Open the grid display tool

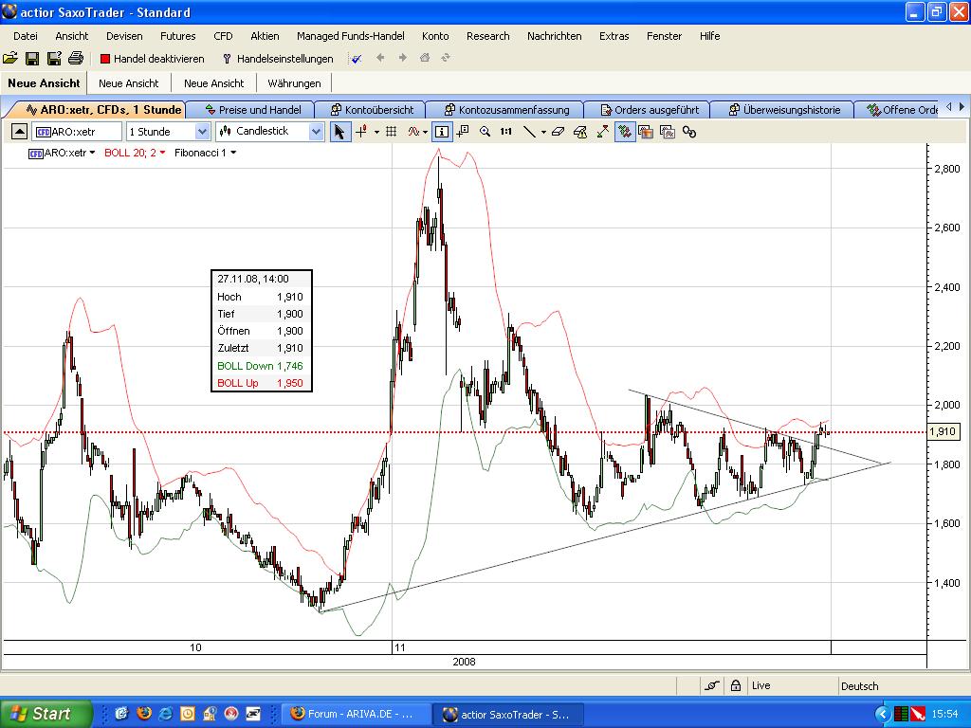coord(391,132)
